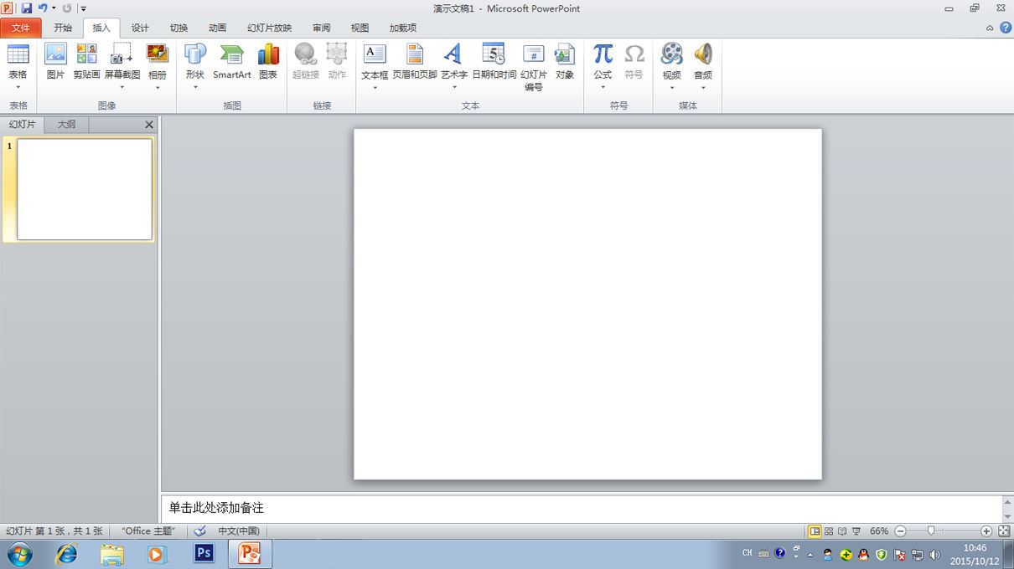1014x569 pixels.
Task: Select slide 1 thumbnail
Action: (x=85, y=189)
